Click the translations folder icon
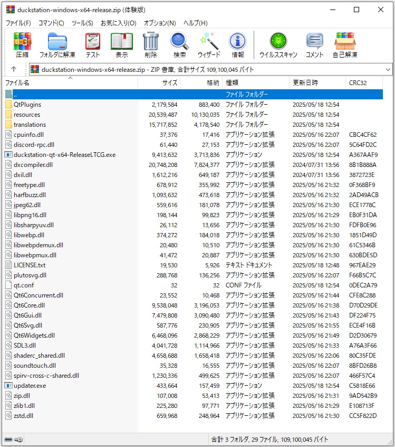395x447 pixels. (8, 124)
